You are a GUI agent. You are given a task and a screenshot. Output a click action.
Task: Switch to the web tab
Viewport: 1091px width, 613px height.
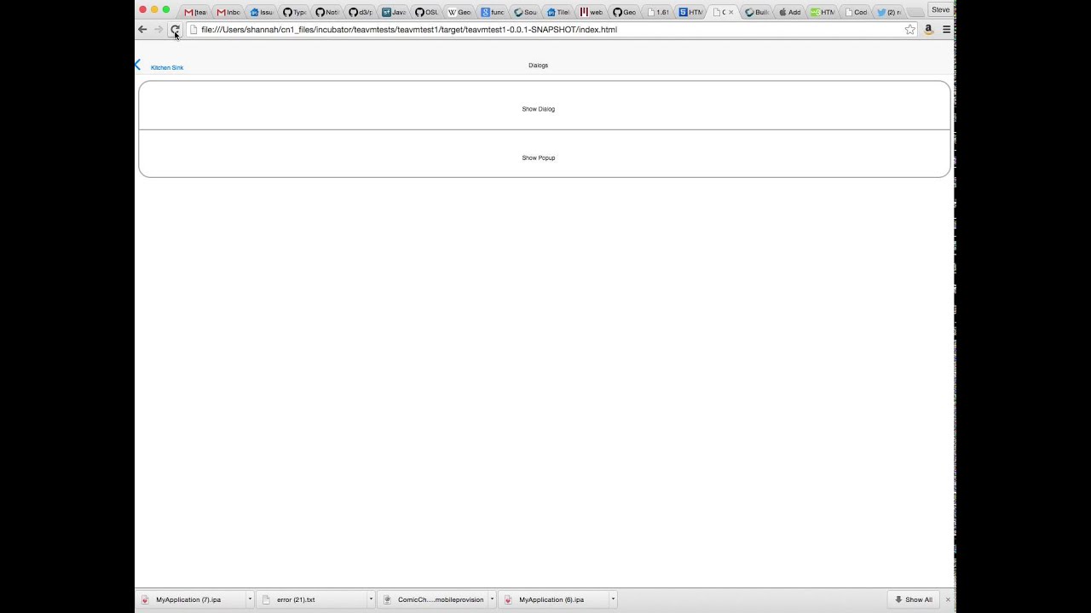click(592, 12)
